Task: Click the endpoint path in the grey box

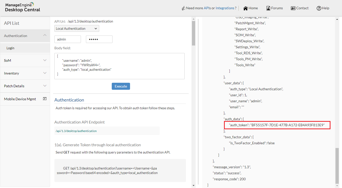Action: pos(76,131)
